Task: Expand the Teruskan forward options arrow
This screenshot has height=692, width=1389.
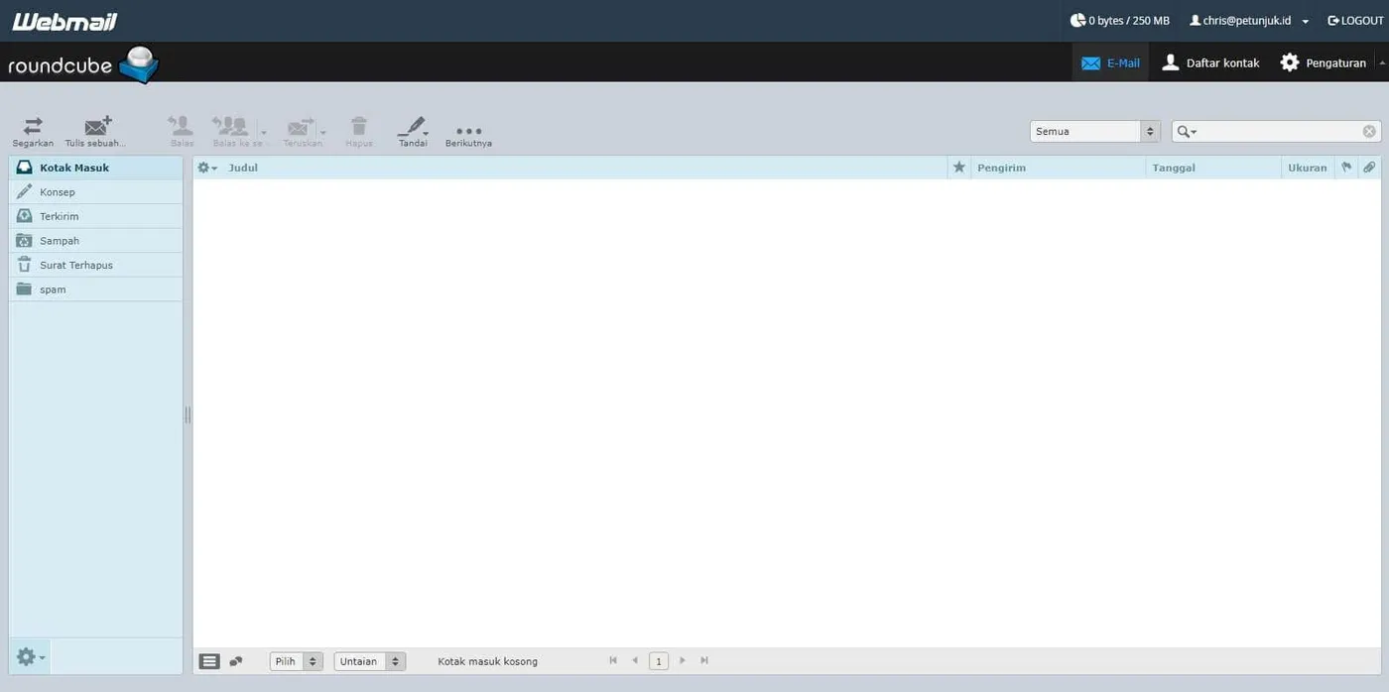Action: 323,132
